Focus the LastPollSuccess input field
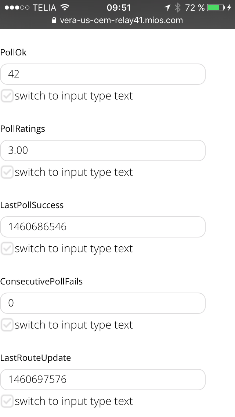235x417 pixels. pyautogui.click(x=103, y=227)
